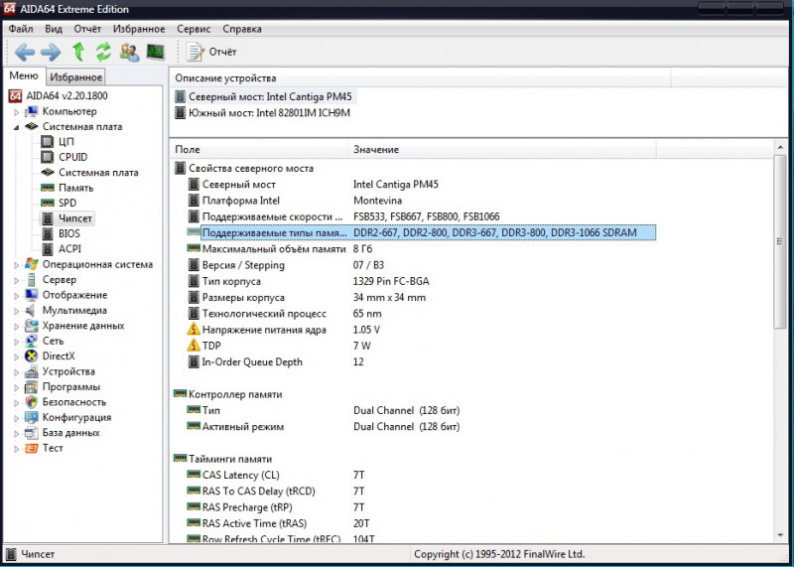
Task: Open the Вид menu
Action: 54,29
